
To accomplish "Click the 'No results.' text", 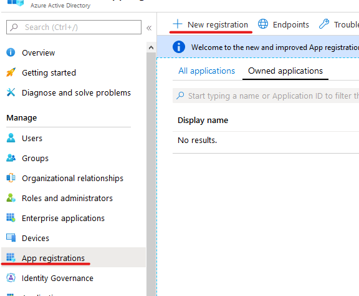I will click(197, 140).
